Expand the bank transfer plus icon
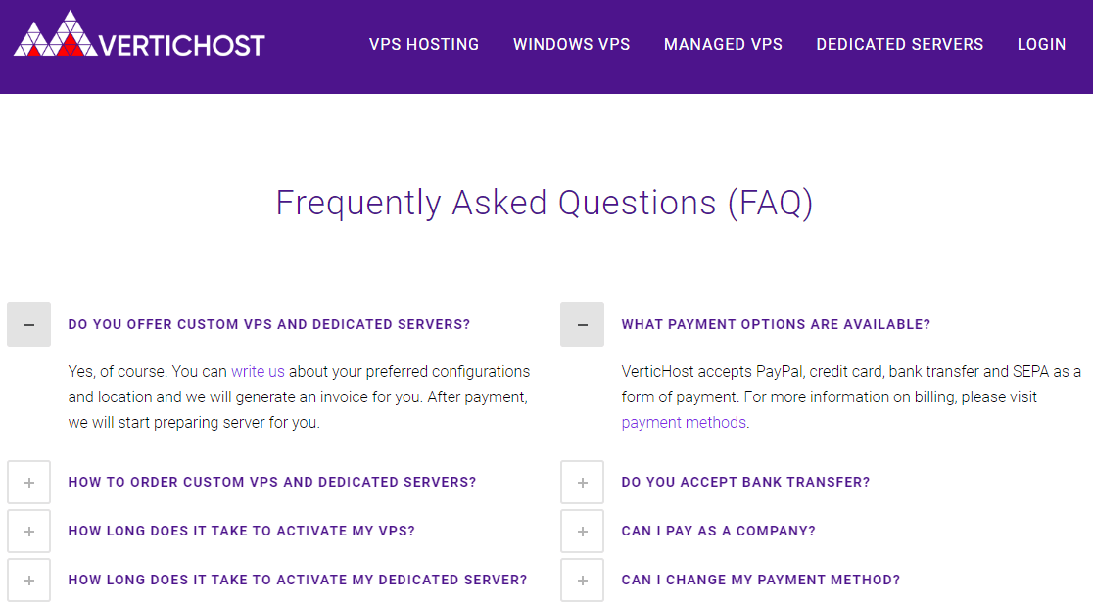This screenshot has width=1093, height=605. click(582, 483)
